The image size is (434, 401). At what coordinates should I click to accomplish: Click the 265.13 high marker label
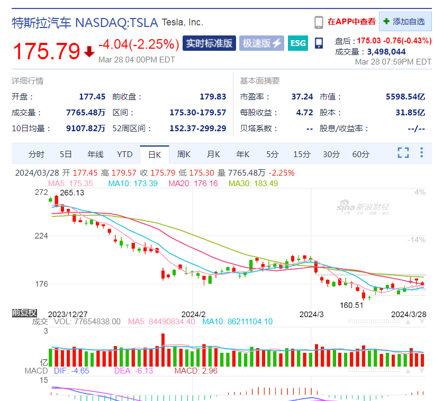coord(72,193)
